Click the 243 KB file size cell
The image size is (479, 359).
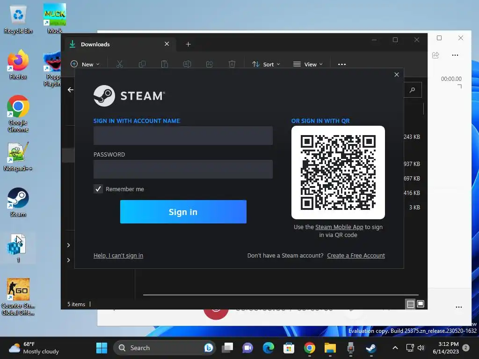coord(412,137)
